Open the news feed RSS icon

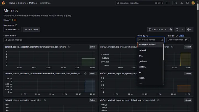point(182,3)
